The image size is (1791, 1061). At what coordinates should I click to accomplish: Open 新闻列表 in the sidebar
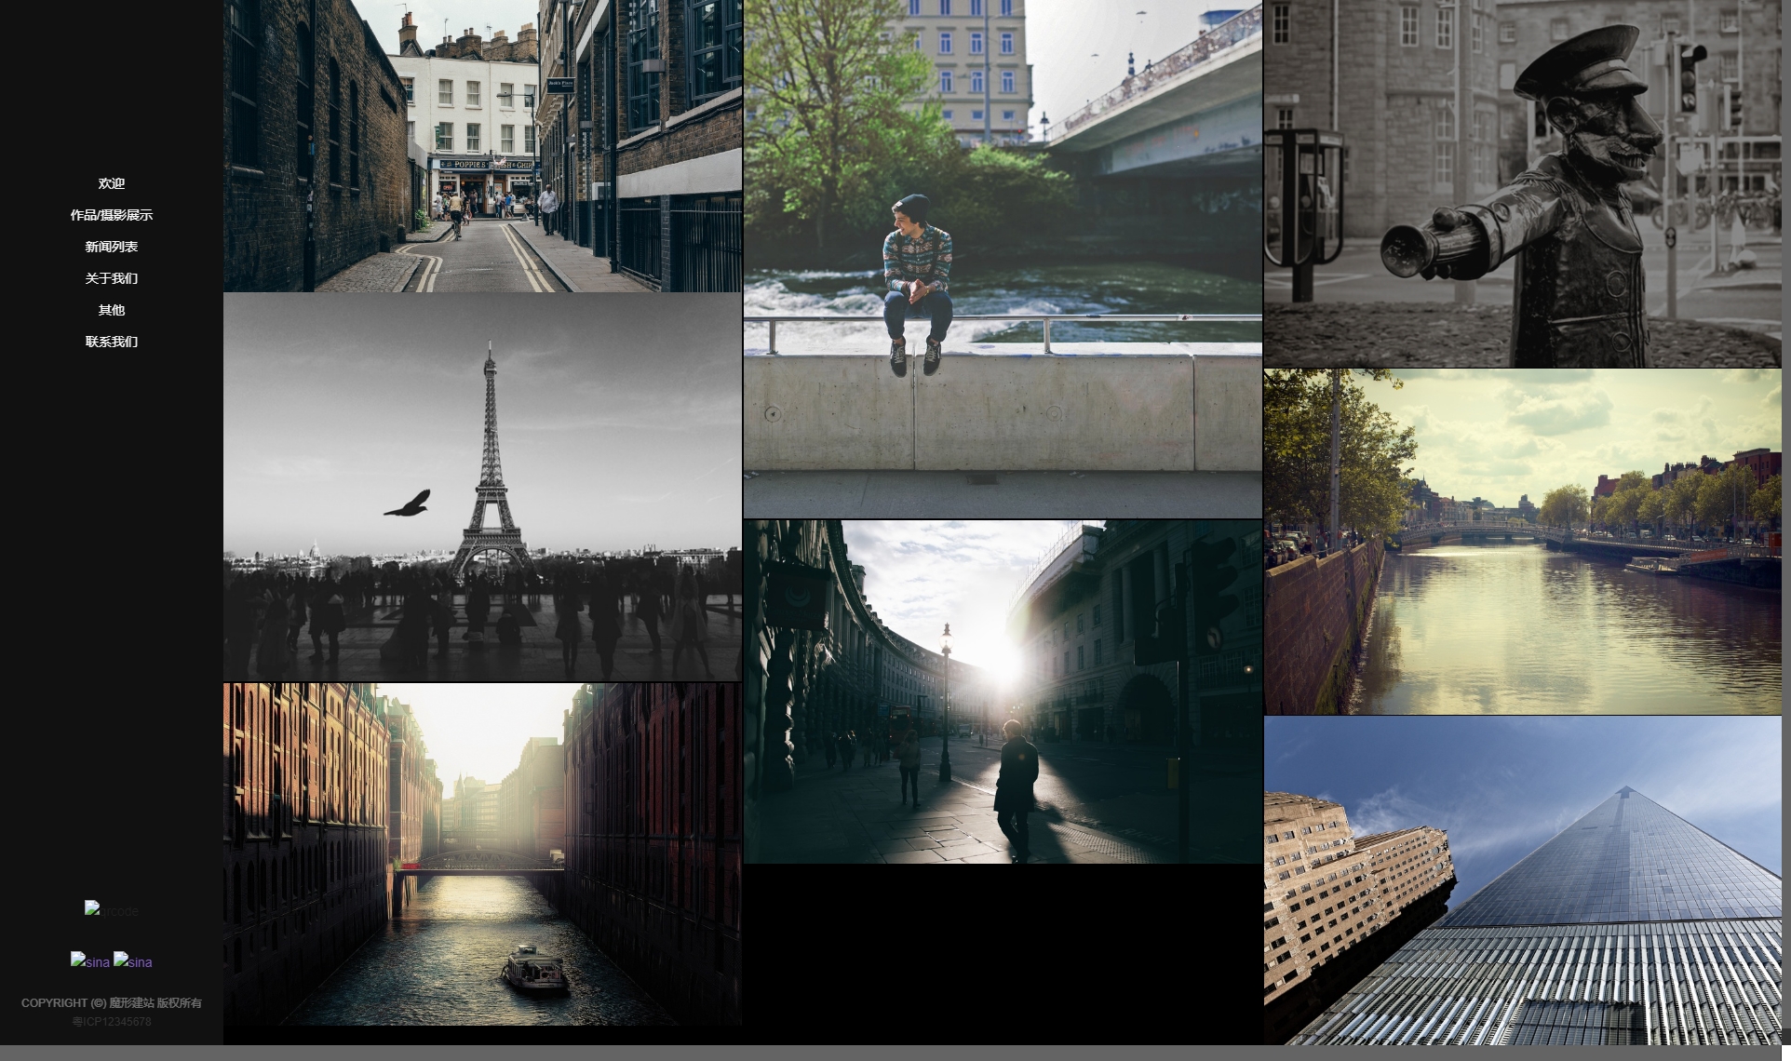(112, 247)
